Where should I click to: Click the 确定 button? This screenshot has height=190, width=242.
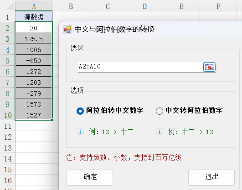point(90,178)
